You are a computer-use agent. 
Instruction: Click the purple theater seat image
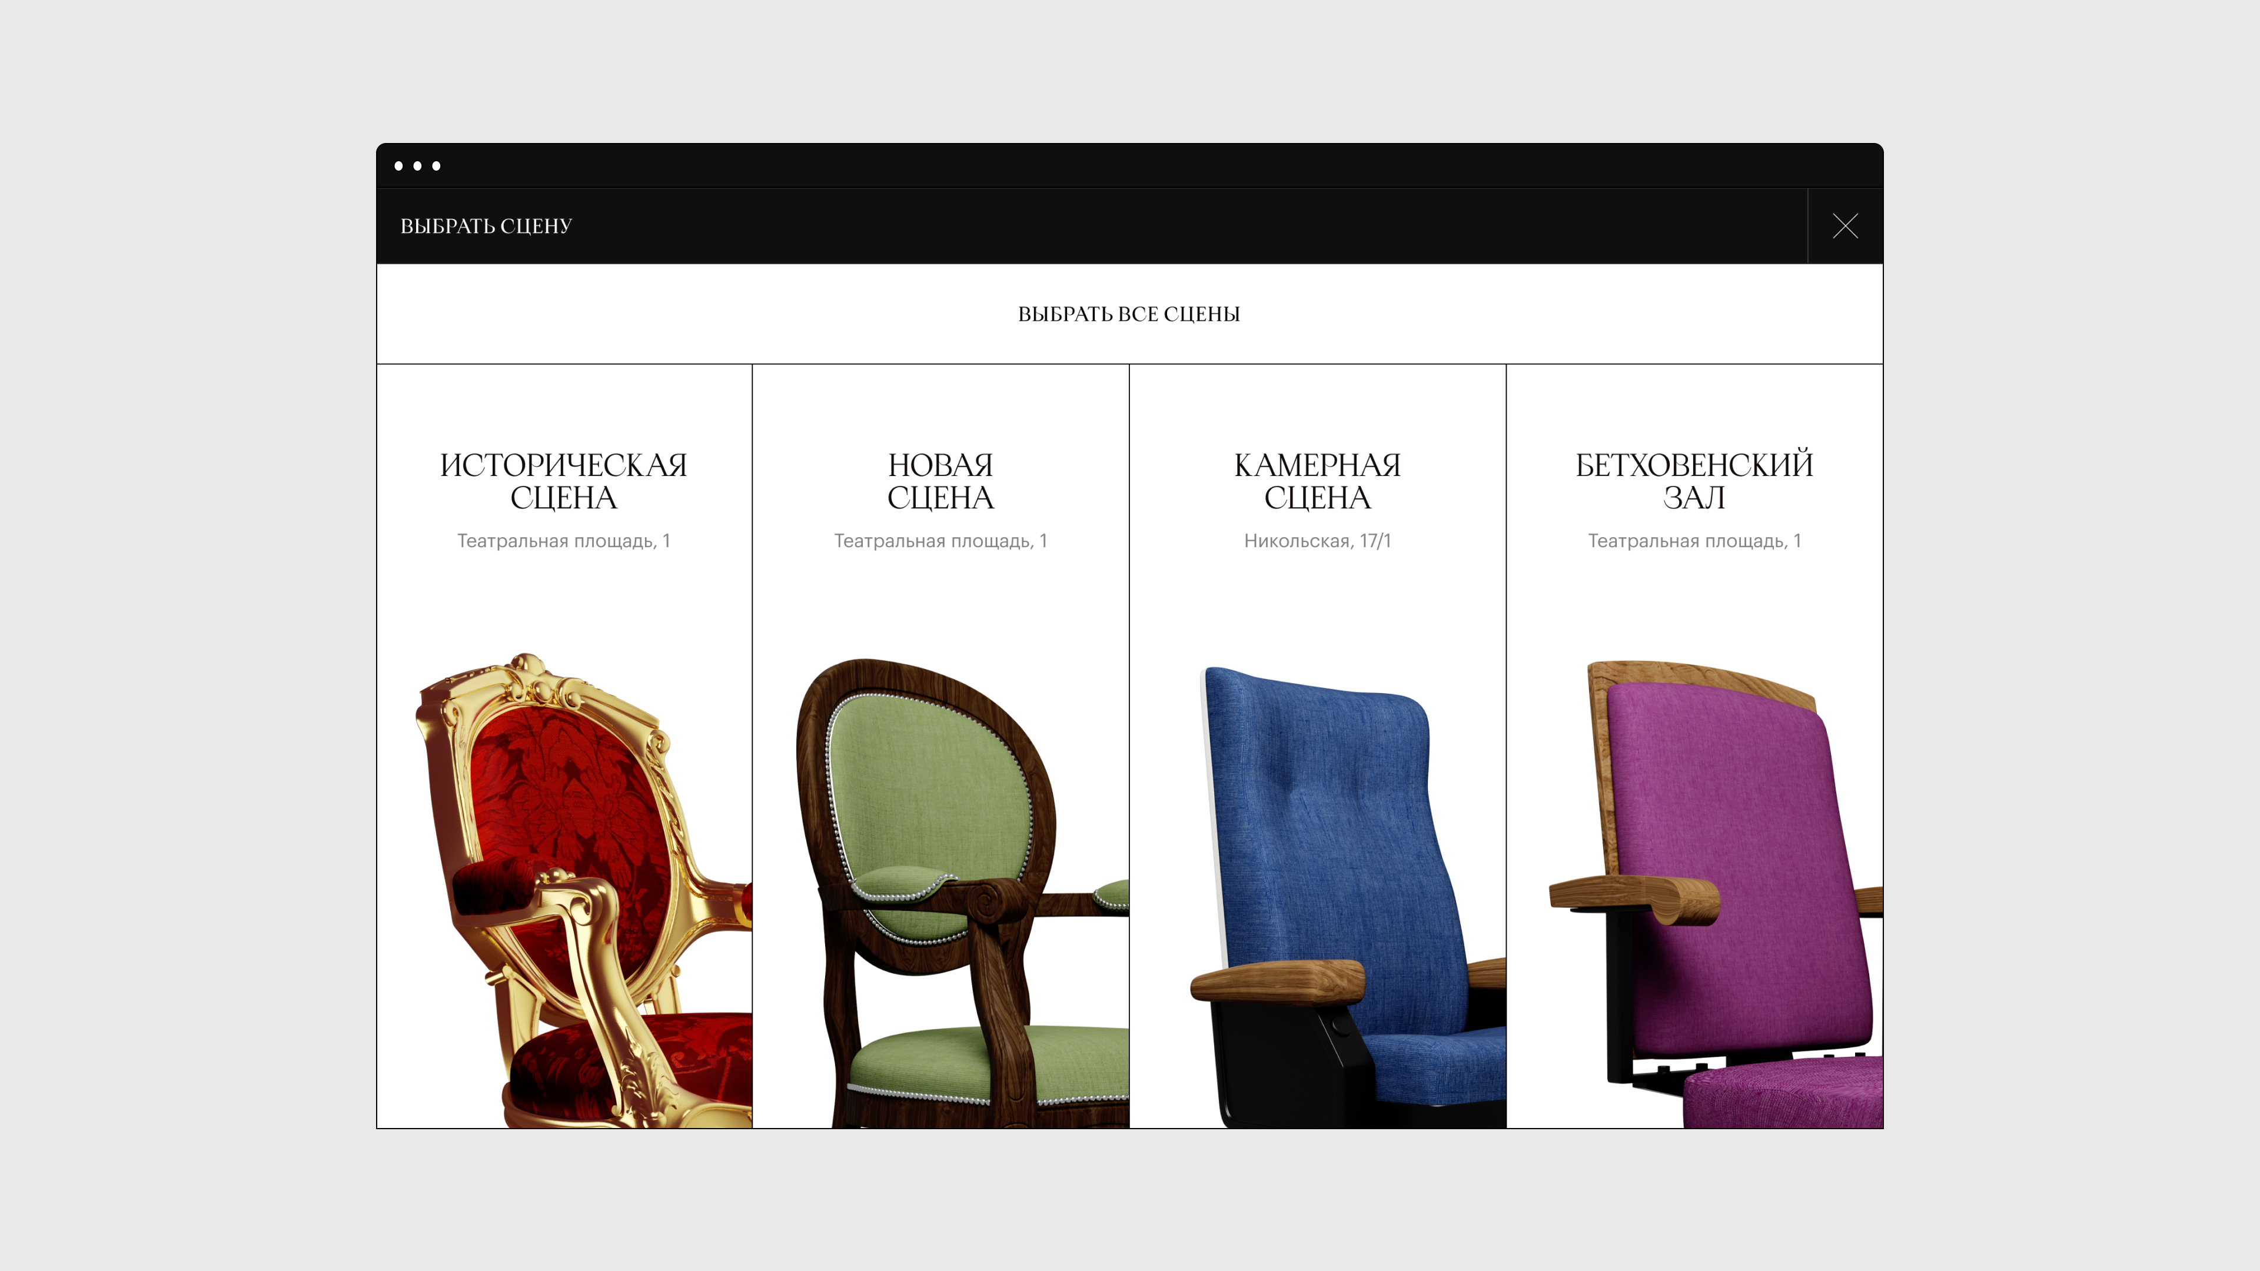pos(1716,894)
